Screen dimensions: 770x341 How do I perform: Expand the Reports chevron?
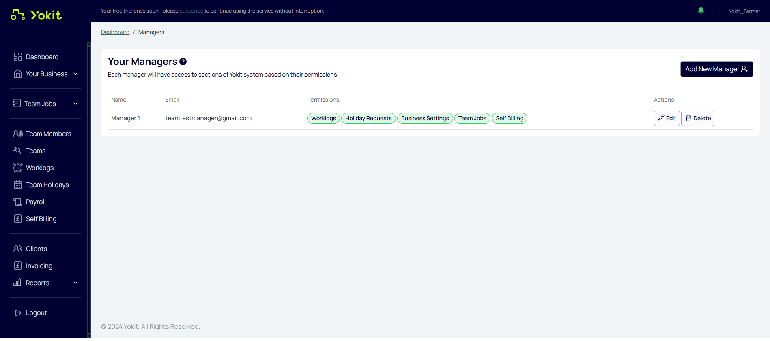click(x=75, y=283)
